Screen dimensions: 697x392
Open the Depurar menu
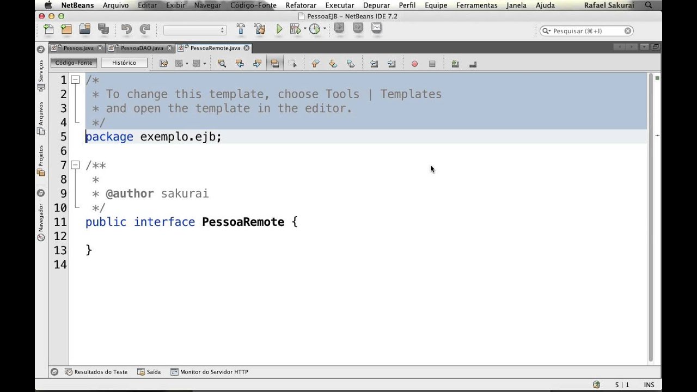click(x=376, y=5)
